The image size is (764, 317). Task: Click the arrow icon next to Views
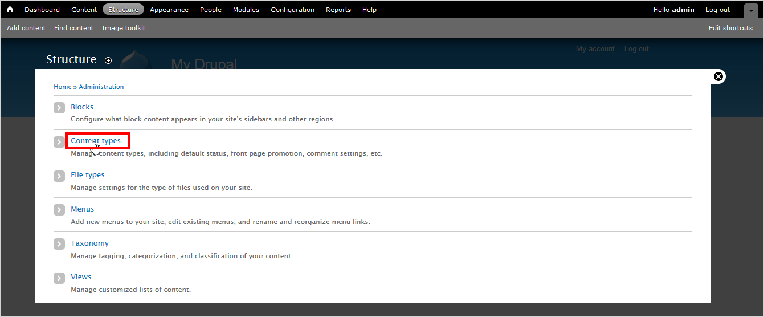(x=59, y=278)
